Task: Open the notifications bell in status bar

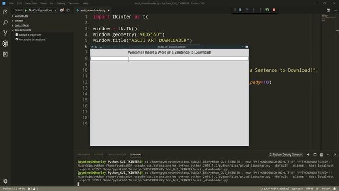Action: click(x=334, y=189)
